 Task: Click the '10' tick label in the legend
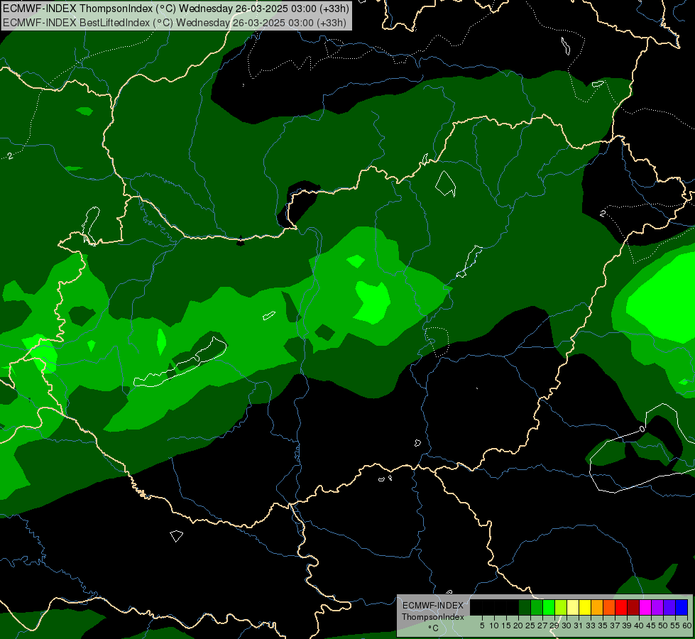[x=494, y=626]
